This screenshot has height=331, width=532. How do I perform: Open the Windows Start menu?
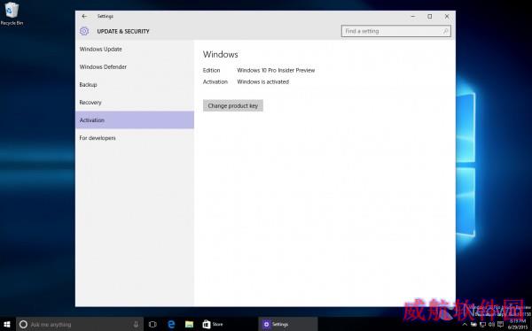(7, 324)
